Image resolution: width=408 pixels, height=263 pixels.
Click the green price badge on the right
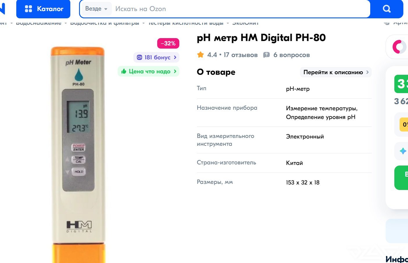(x=401, y=84)
